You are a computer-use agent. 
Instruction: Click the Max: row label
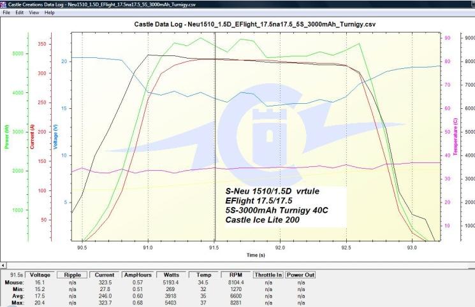pos(18,303)
